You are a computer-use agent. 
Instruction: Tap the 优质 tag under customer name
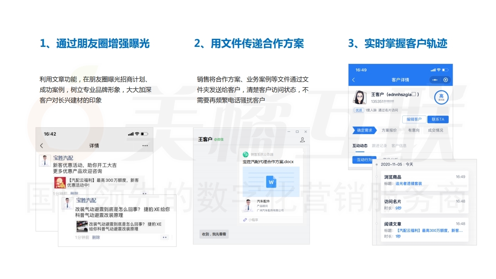point(358,110)
